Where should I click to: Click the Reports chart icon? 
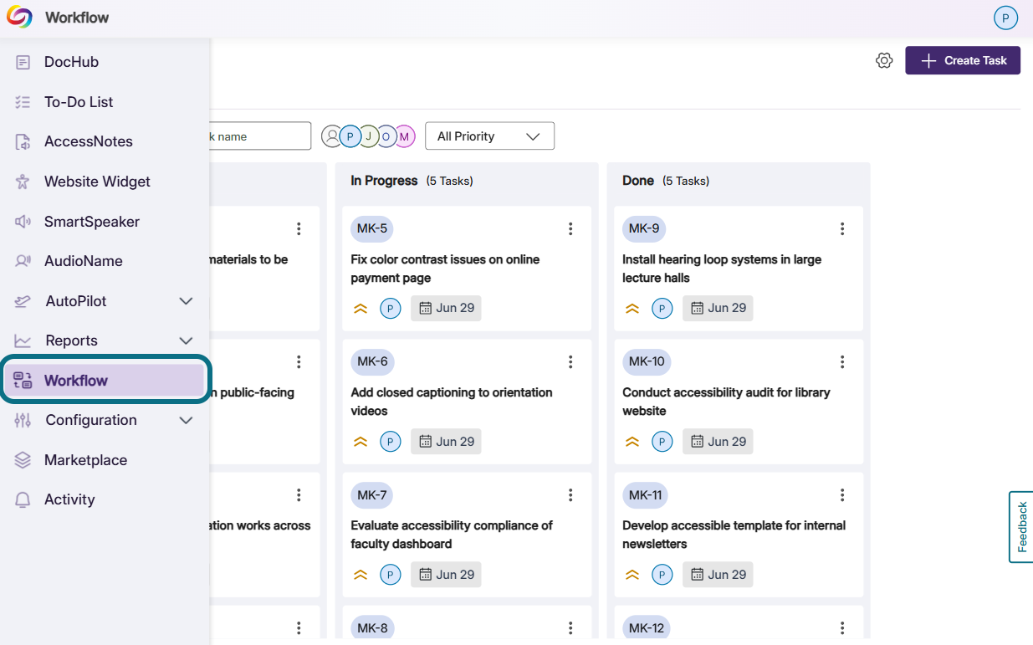point(23,340)
